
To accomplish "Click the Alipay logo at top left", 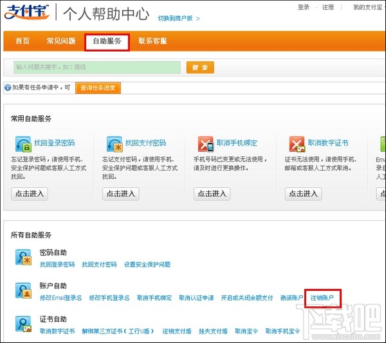I will click(27, 13).
